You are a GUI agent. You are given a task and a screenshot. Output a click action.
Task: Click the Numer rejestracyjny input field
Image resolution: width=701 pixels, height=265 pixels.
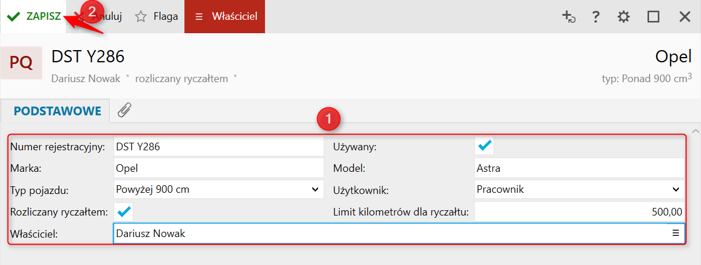pyautogui.click(x=218, y=147)
